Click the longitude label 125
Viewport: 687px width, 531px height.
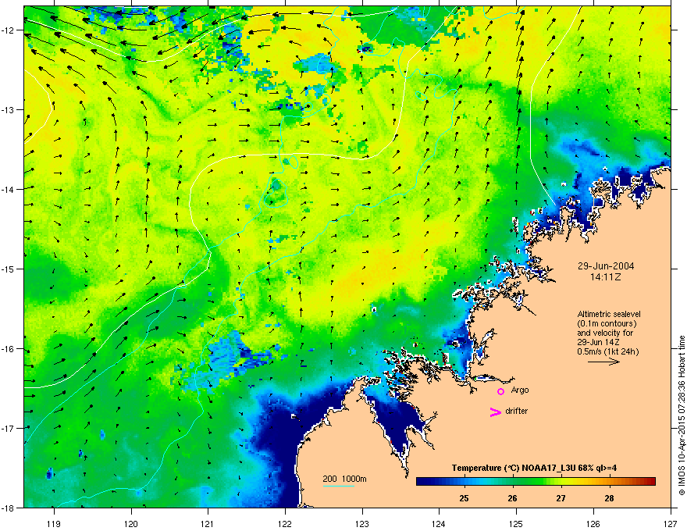coord(516,523)
